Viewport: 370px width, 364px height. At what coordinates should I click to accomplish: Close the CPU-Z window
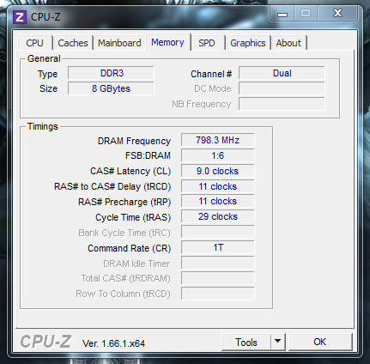click(x=337, y=13)
